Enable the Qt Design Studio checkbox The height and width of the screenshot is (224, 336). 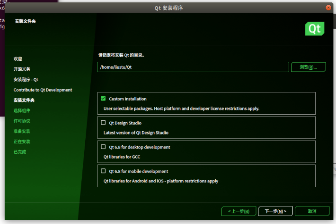coord(103,123)
